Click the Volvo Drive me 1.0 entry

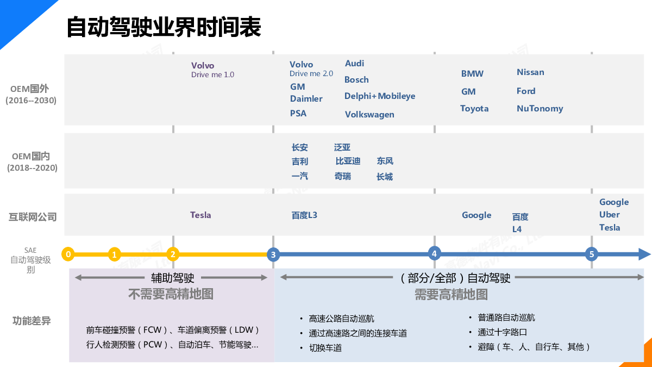tap(212, 70)
